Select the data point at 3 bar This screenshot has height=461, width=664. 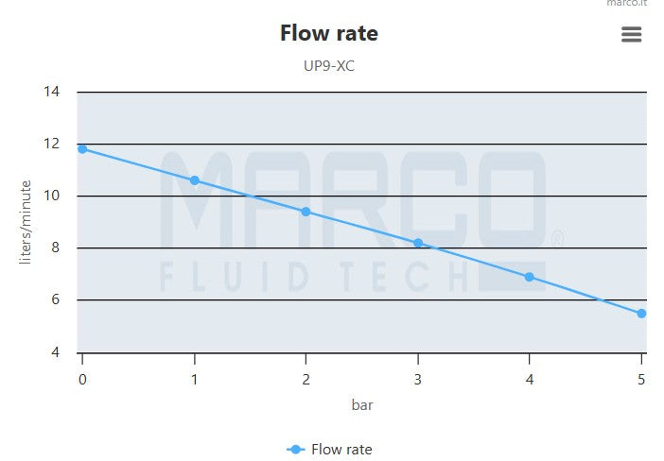(x=418, y=243)
